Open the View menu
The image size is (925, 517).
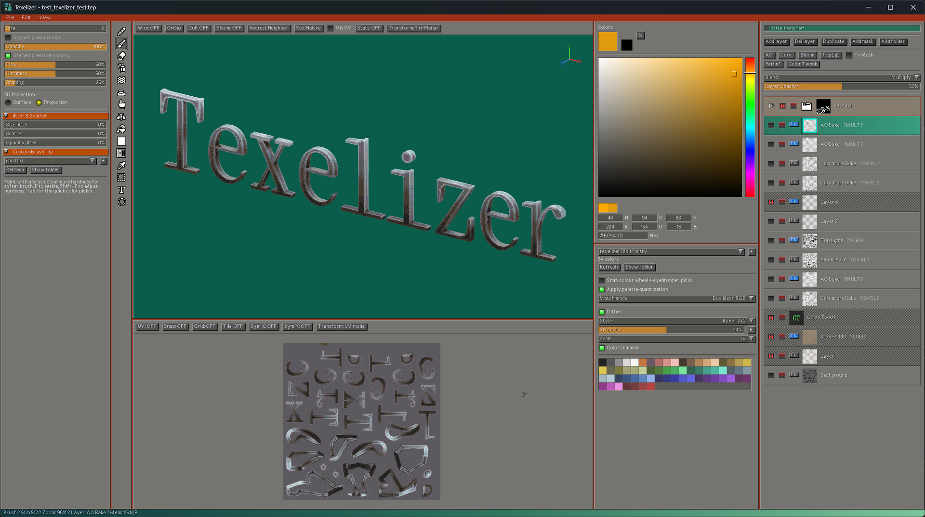point(45,18)
